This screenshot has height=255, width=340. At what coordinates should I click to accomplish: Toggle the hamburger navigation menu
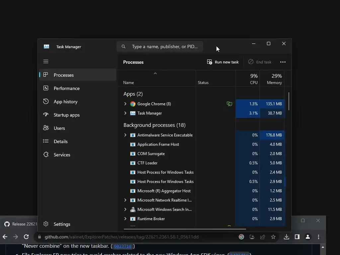[46, 61]
